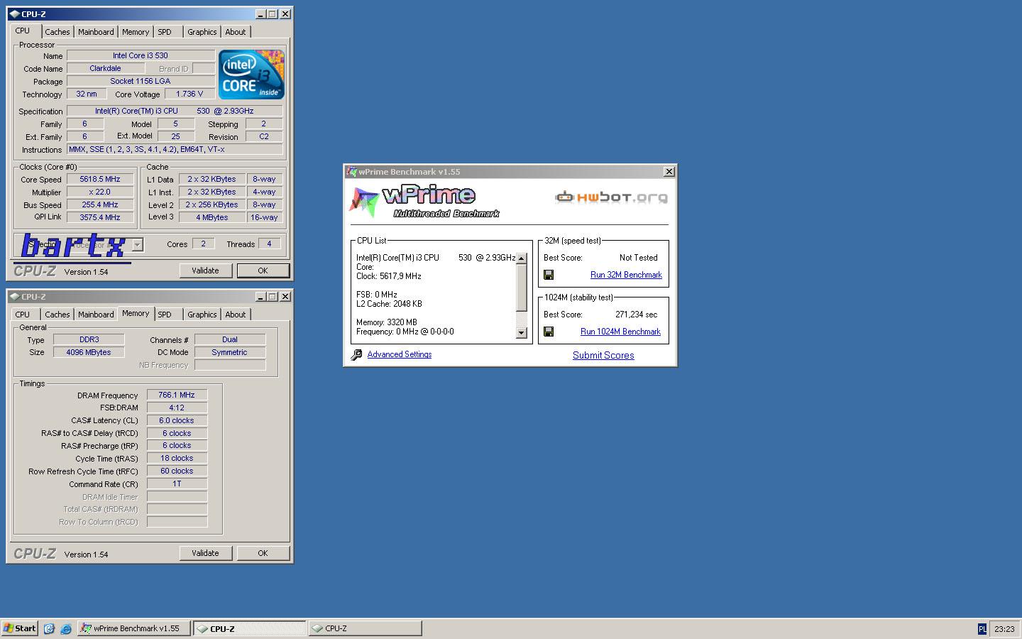Open Caches tab in bottom CPU-Z window
This screenshot has width=1022, height=639.
click(x=57, y=315)
